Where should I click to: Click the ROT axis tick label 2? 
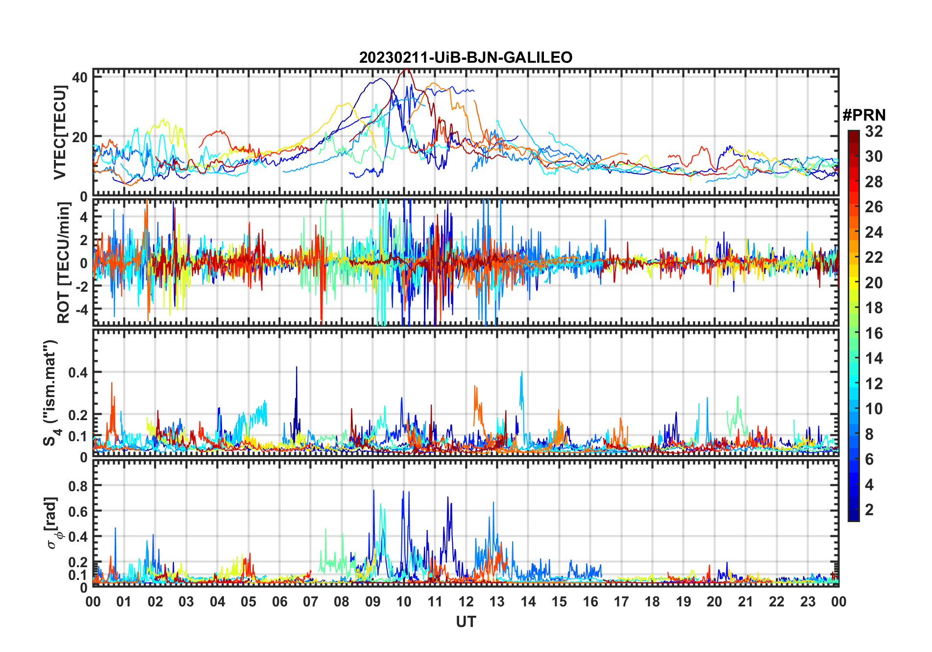[84, 240]
